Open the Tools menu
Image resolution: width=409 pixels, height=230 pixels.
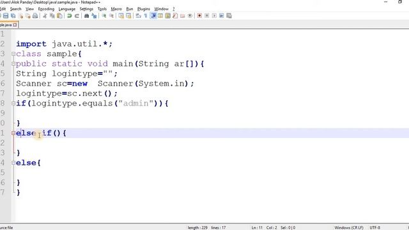tap(102, 9)
